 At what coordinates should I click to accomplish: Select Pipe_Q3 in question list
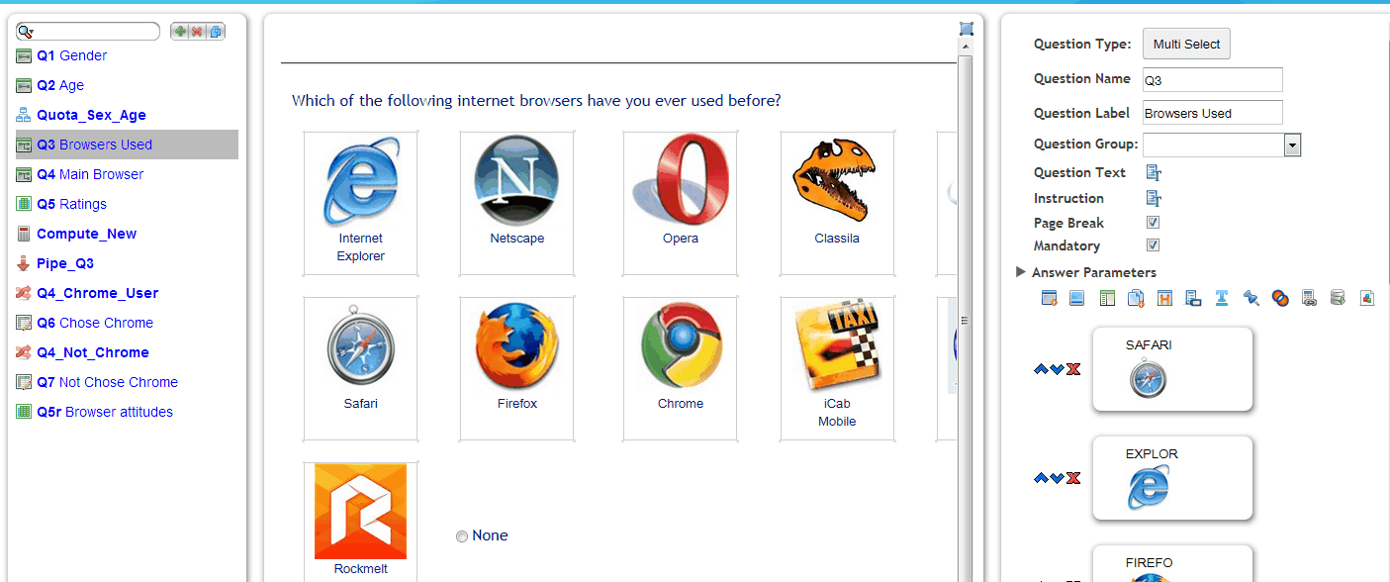(x=65, y=263)
